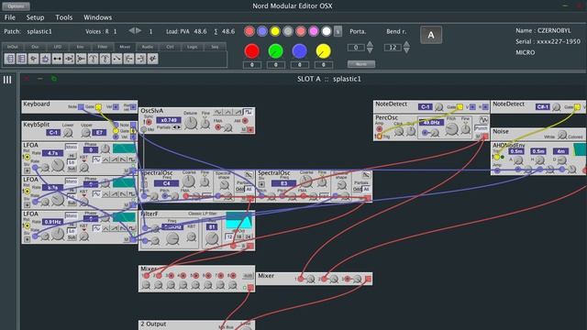Toggle gray cable color visibility circle
This screenshot has width=587, height=330.
click(287, 31)
